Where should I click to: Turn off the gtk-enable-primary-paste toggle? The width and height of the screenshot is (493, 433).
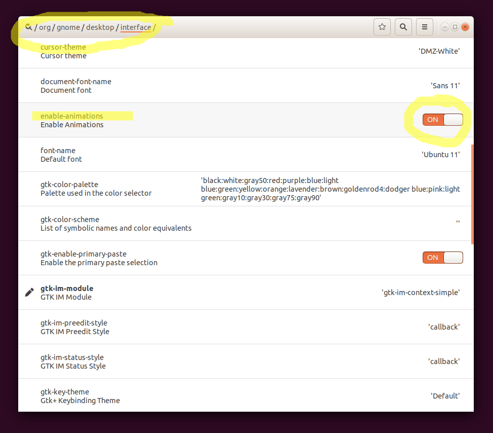click(x=442, y=258)
